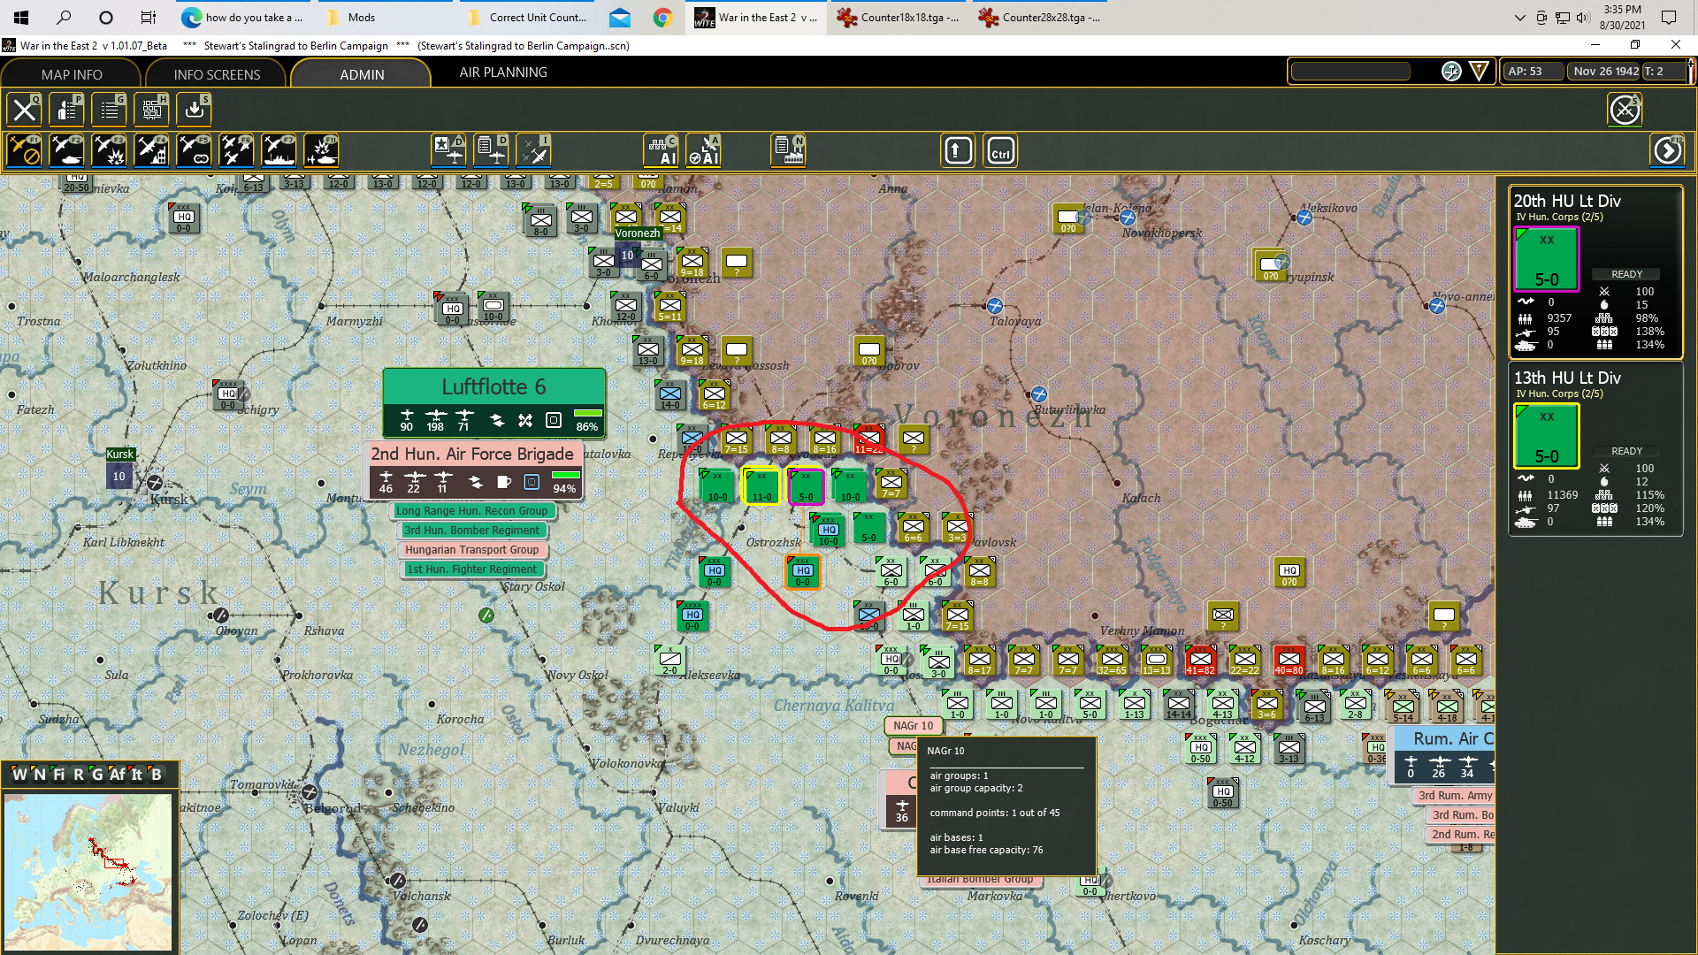This screenshot has height=955, width=1698.
Task: Activate ground attack mode F3 icon
Action: pyautogui.click(x=109, y=150)
